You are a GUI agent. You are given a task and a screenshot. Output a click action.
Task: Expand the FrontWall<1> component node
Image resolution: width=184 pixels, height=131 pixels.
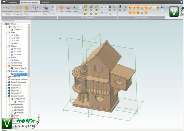(x=6, y=85)
